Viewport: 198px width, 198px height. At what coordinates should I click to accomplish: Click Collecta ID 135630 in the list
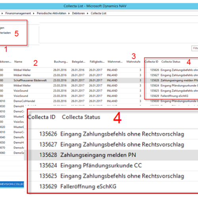tap(154, 101)
